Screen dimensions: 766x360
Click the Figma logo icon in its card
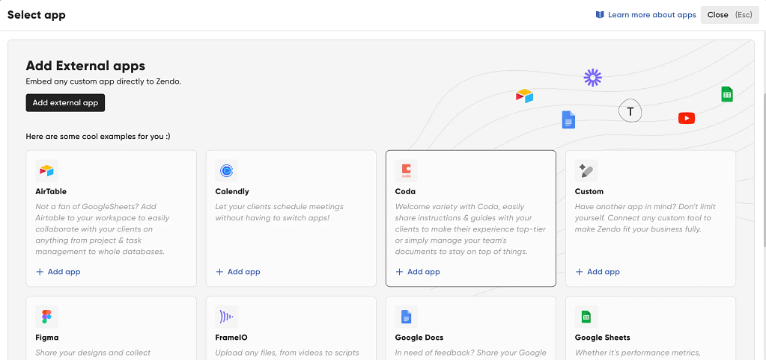click(46, 317)
